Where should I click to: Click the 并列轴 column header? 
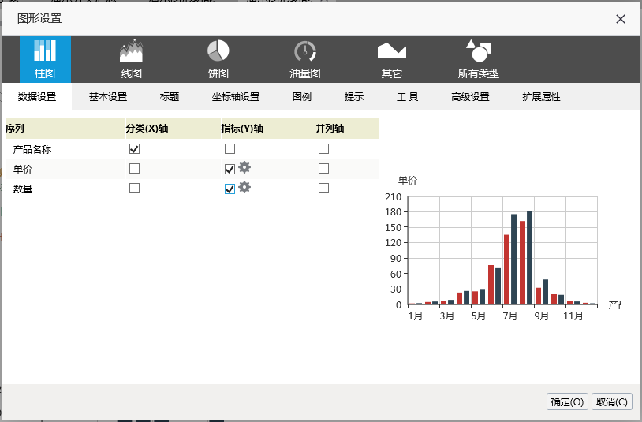pyautogui.click(x=347, y=129)
